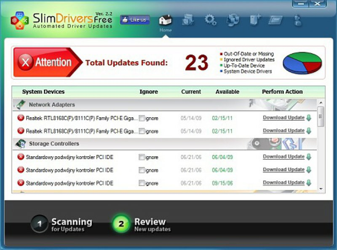This screenshot has width=337, height=250.
Task: Click the driver status pie chart
Action: (302, 63)
